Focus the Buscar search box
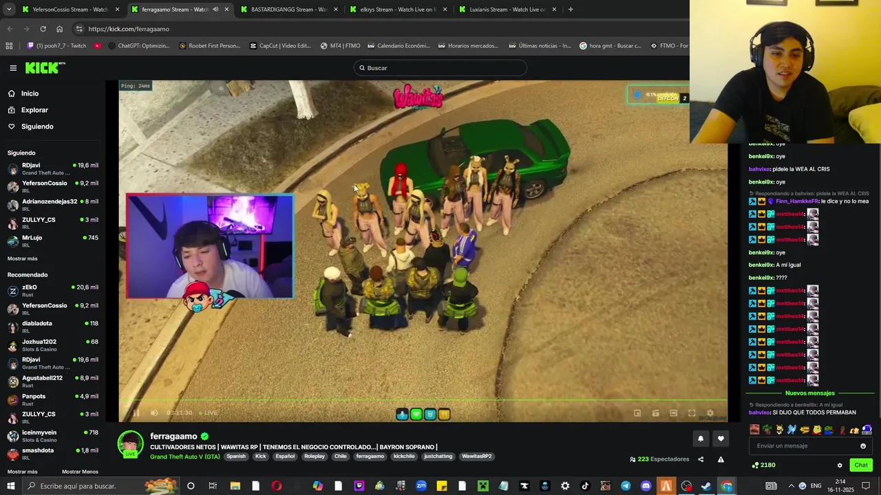Viewport: 881px width, 495px height. point(440,68)
